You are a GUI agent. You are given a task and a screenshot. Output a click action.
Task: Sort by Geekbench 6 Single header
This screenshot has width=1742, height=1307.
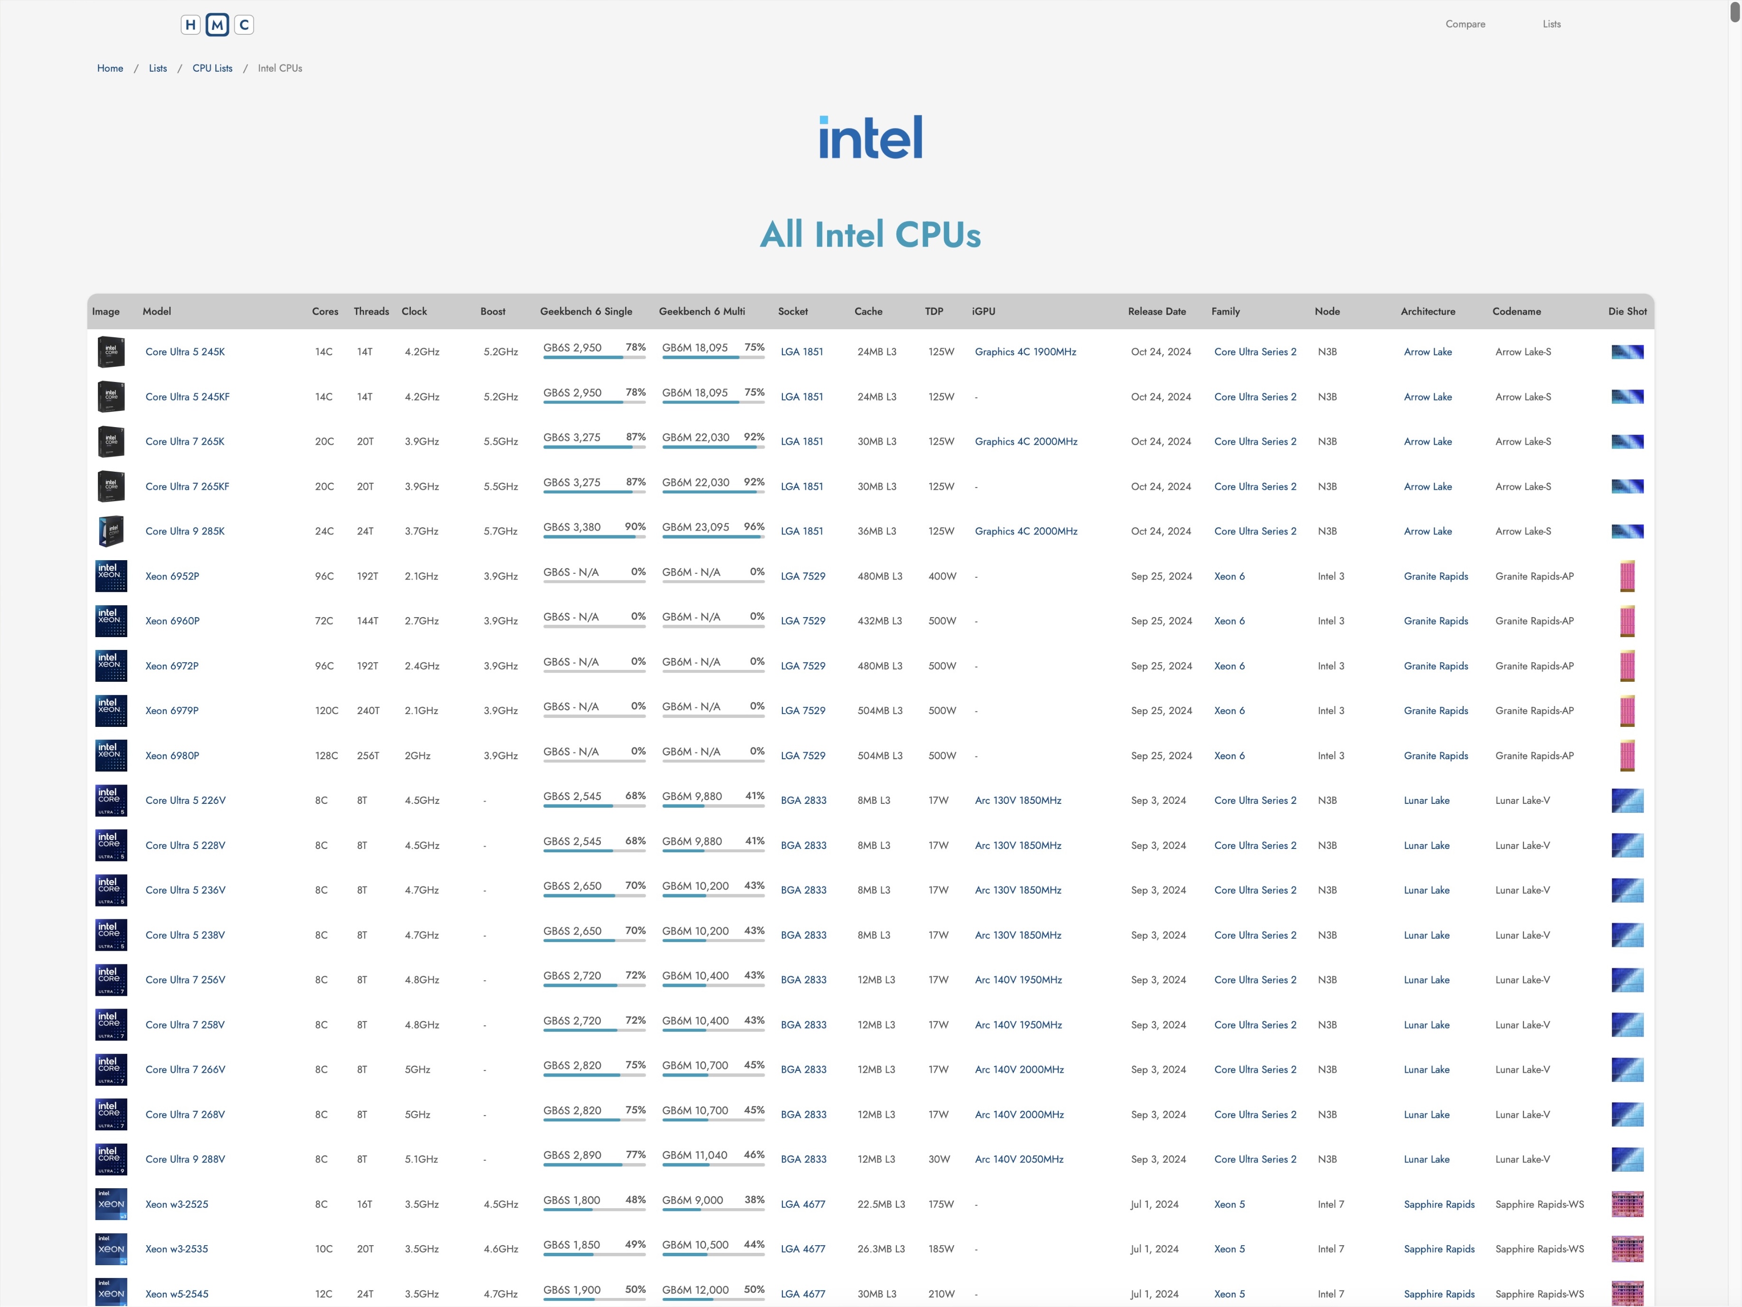click(586, 311)
